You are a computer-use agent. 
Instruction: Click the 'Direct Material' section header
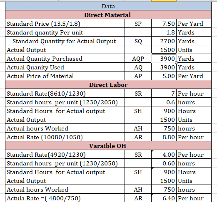pos(108,15)
